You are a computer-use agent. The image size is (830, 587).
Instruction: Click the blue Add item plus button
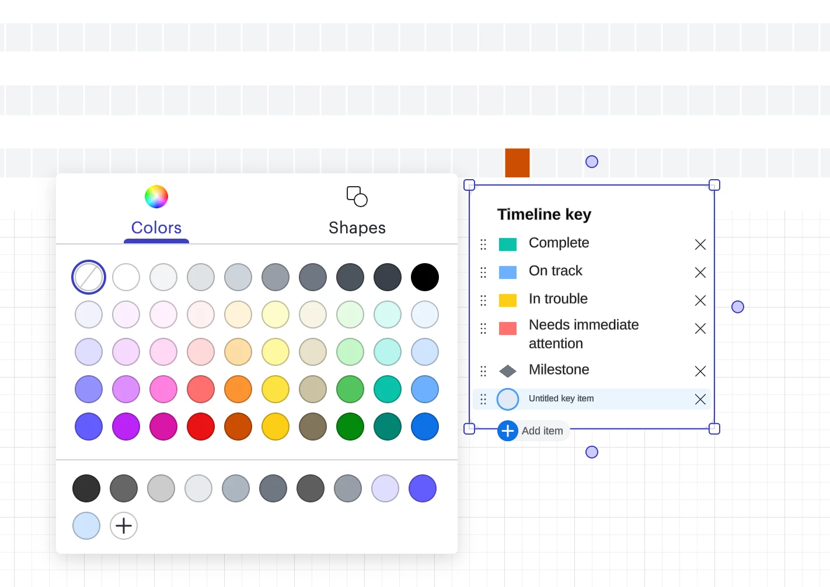pyautogui.click(x=508, y=431)
